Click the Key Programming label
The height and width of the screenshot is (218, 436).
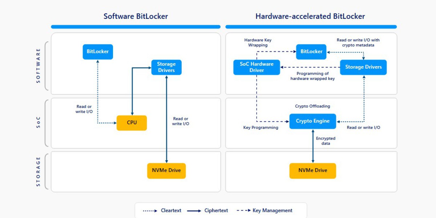(x=261, y=128)
